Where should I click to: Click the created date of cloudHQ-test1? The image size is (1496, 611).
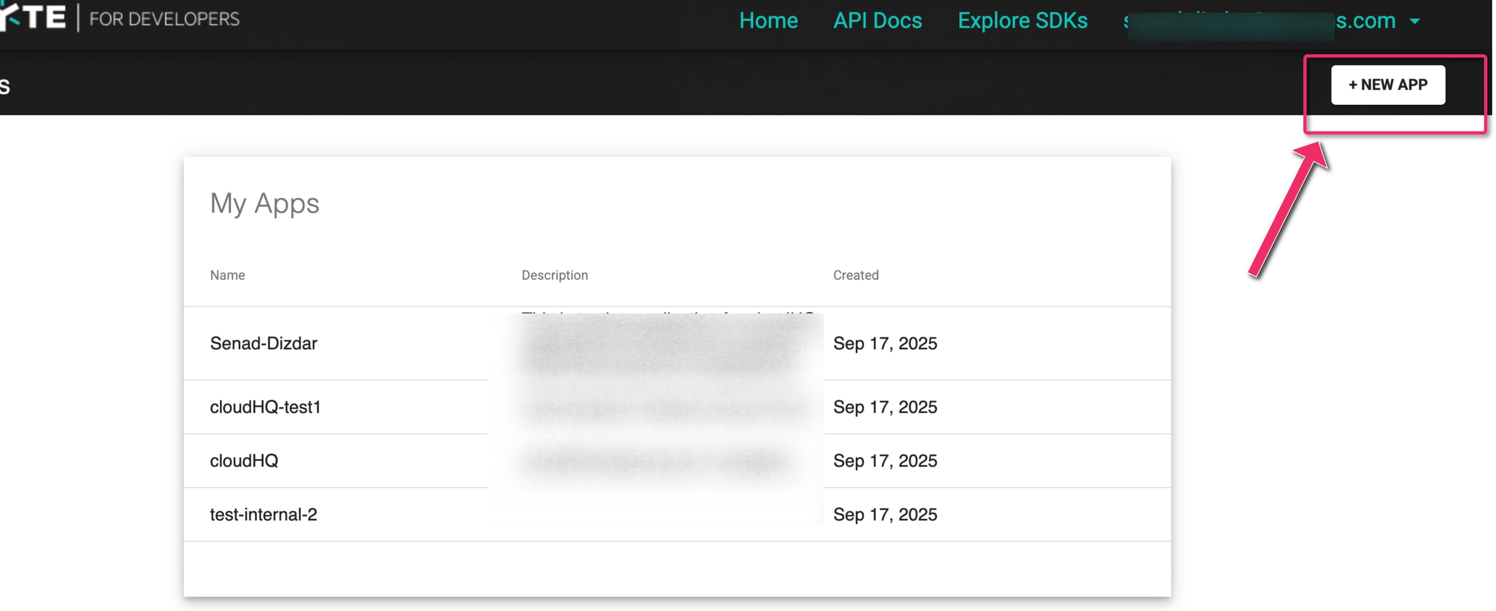point(884,407)
